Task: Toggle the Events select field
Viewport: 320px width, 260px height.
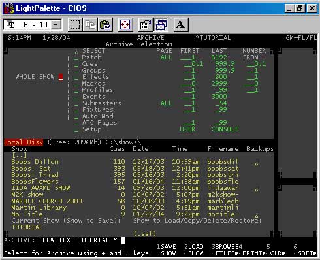Action: (x=76, y=97)
